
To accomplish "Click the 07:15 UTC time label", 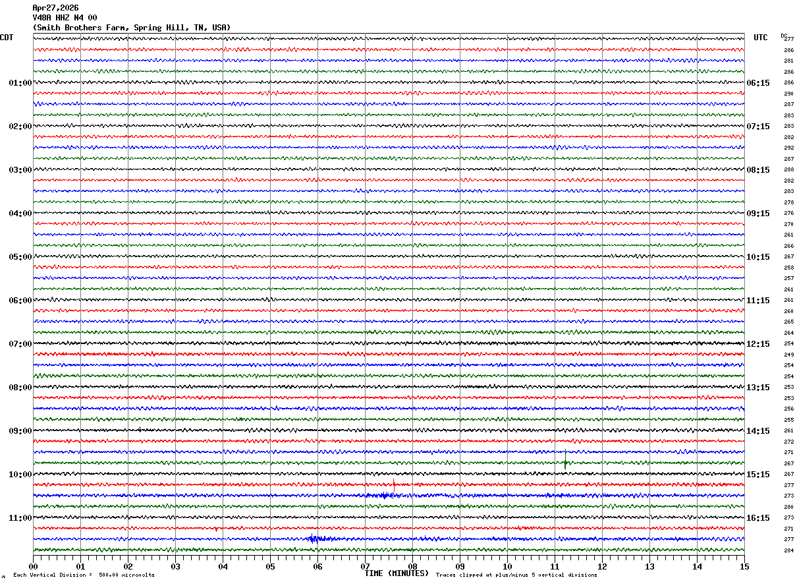I will 758,127.
